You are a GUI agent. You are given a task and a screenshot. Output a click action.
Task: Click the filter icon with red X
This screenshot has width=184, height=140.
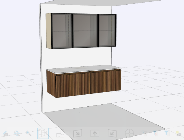[x=155, y=133]
